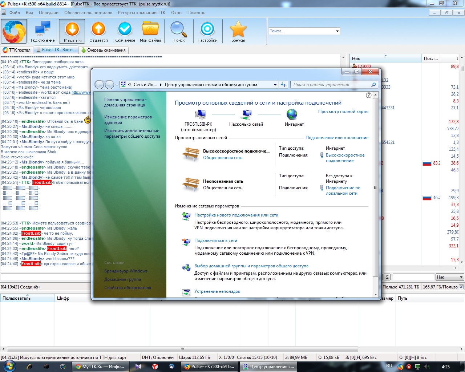Click the bench icon for Неопознанная сеть
This screenshot has height=372, width=465.
[x=191, y=184]
